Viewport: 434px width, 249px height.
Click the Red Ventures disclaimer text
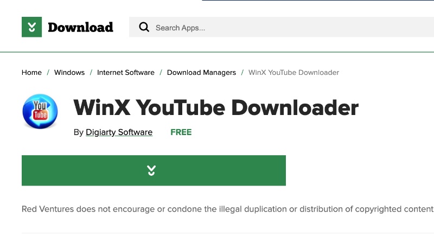228,209
